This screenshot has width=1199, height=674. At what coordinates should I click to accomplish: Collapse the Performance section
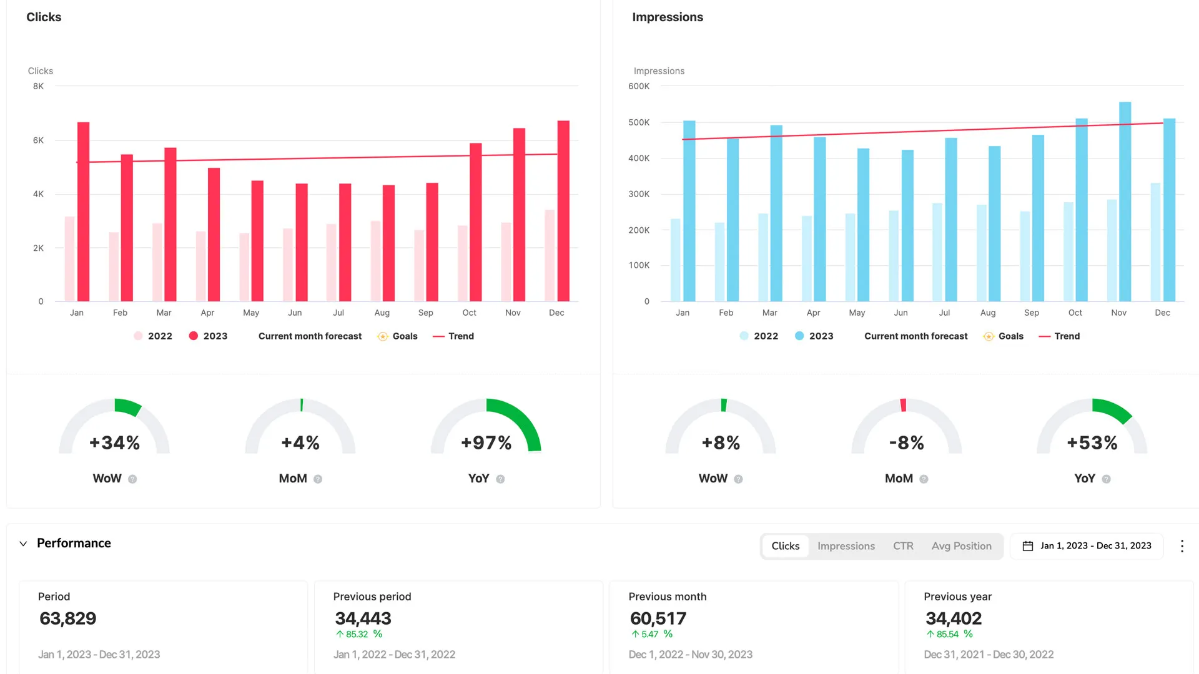point(23,543)
